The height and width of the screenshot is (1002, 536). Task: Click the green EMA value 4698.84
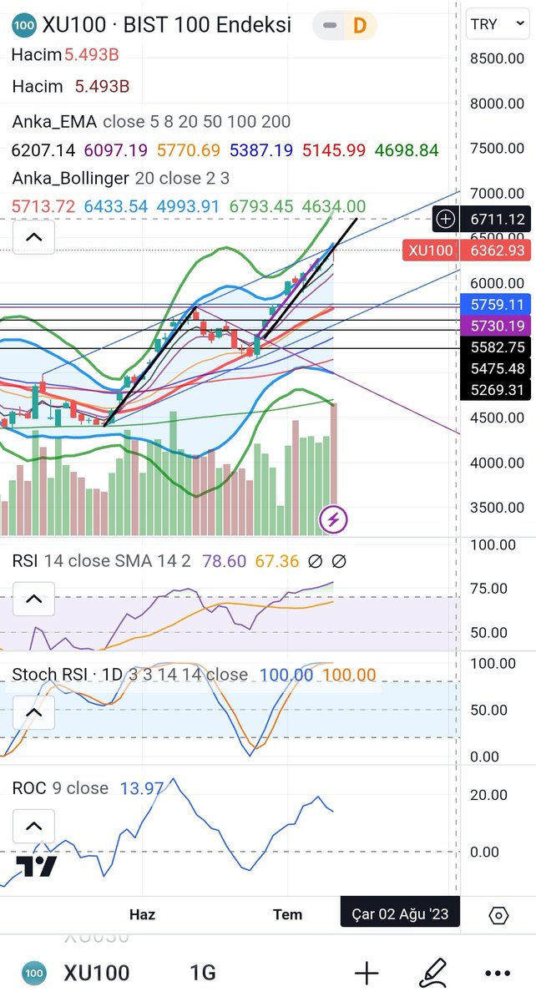coord(407,151)
